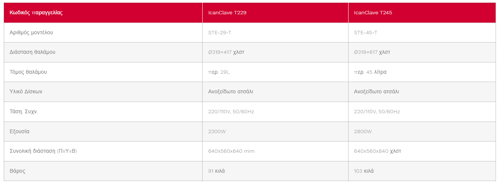Click the 103 κιλά weight cell
Screen dimensions: 499x184
tap(422, 171)
